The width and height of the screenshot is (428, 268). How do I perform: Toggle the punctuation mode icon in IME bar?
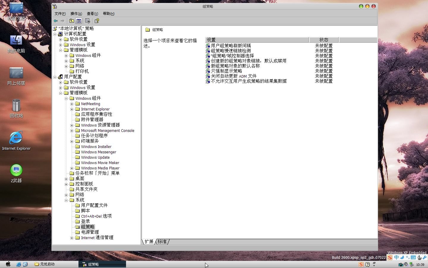pos(407,258)
